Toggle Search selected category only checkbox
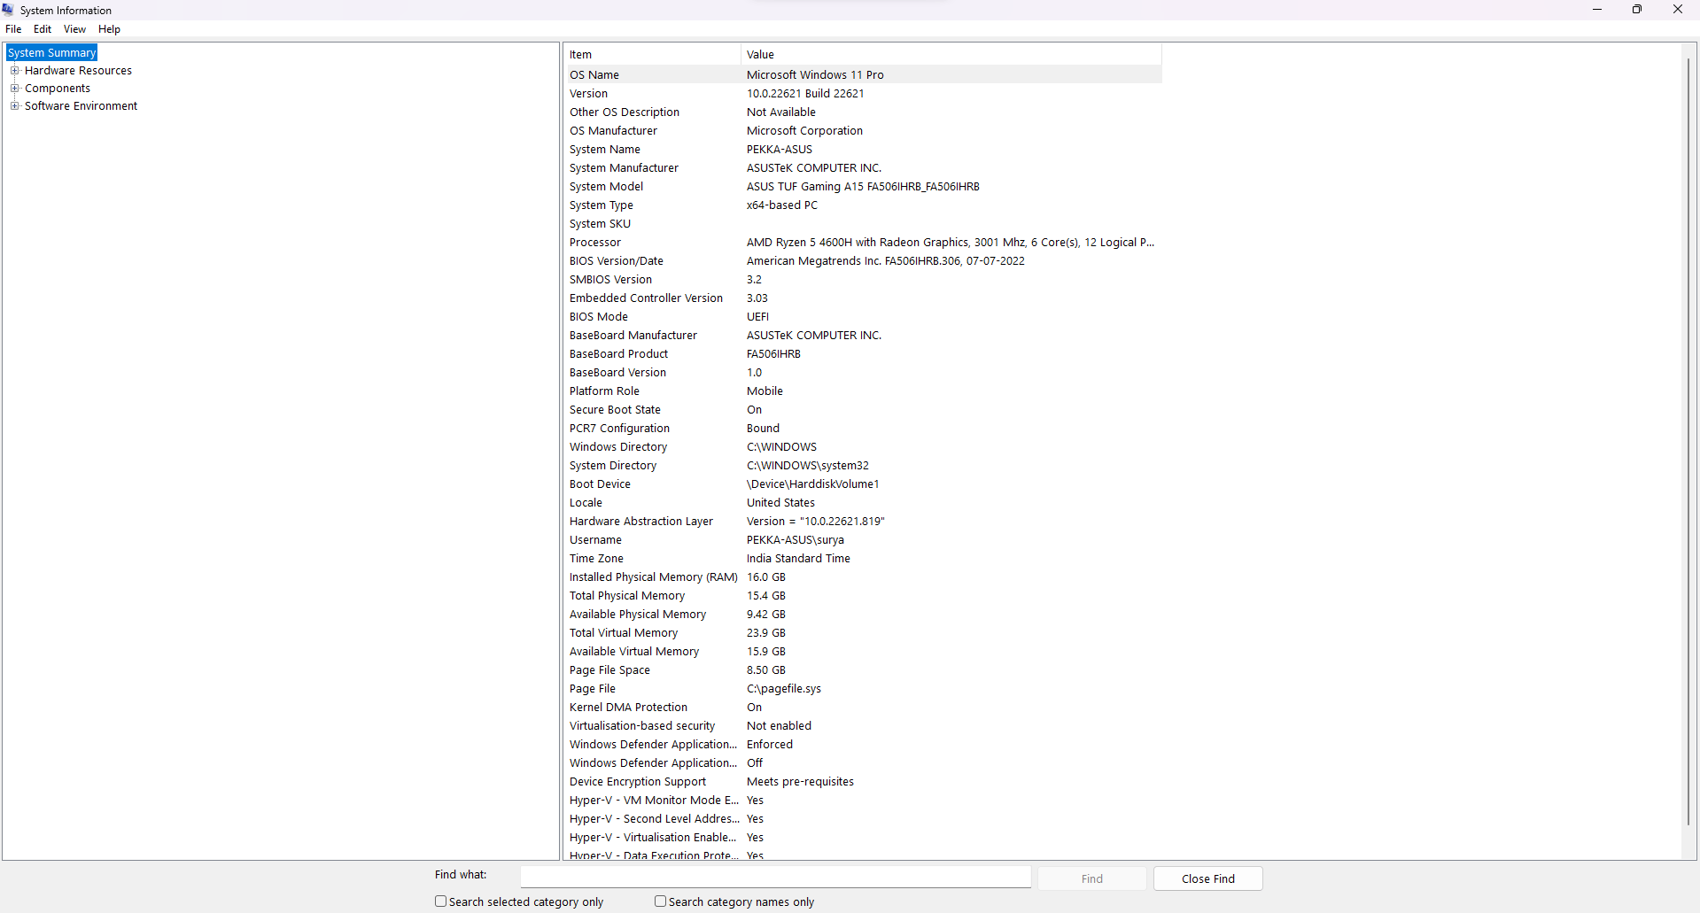Screen dimensions: 1700x913 pyautogui.click(x=440, y=901)
